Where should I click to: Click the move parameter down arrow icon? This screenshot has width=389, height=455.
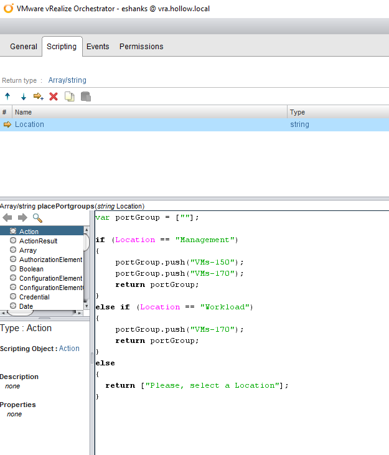point(23,96)
